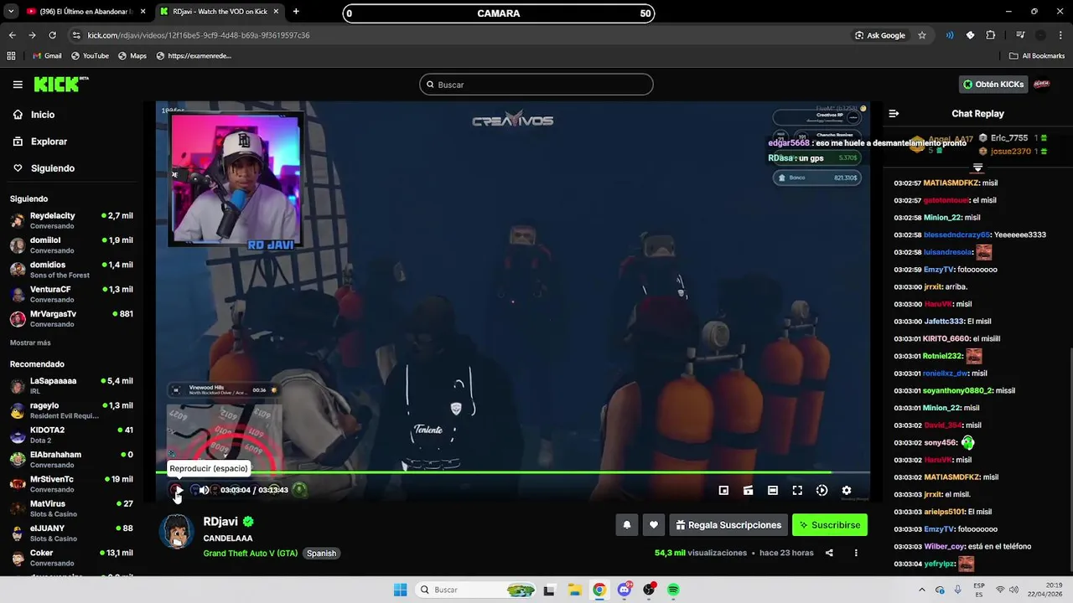Screen dimensions: 1073x603
Task: Follow RDjavi with the heart button
Action: point(654,525)
